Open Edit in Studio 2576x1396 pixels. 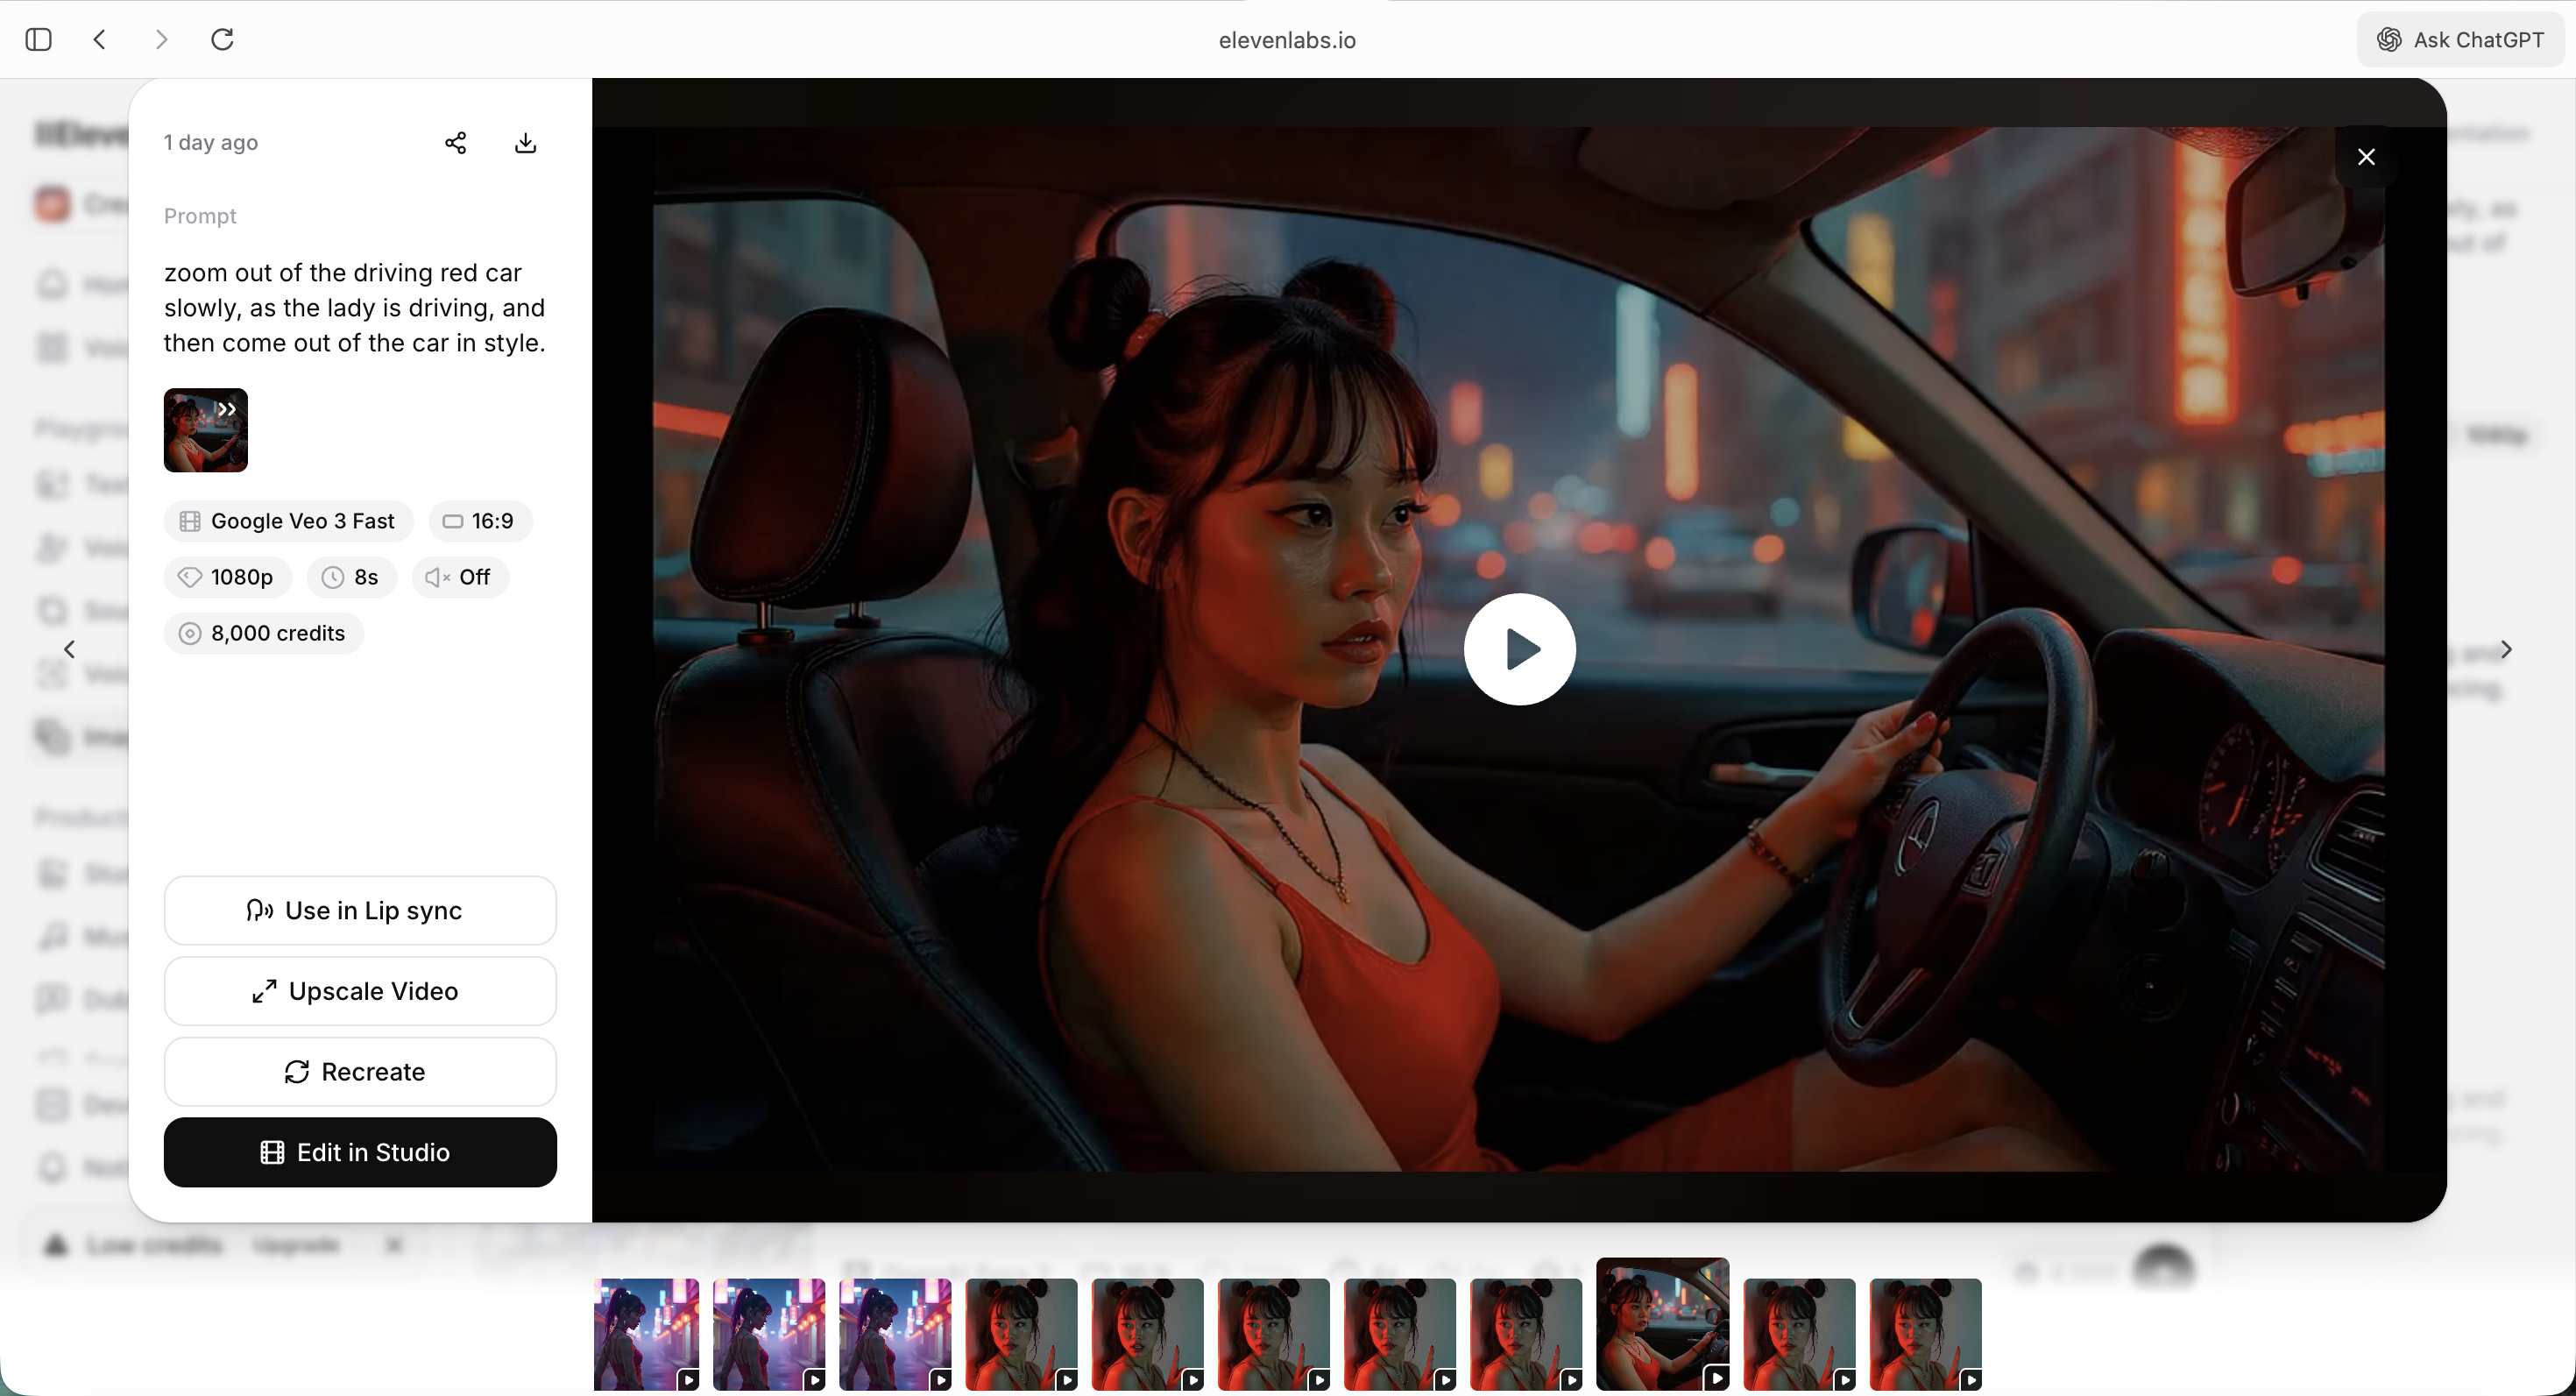(360, 1152)
